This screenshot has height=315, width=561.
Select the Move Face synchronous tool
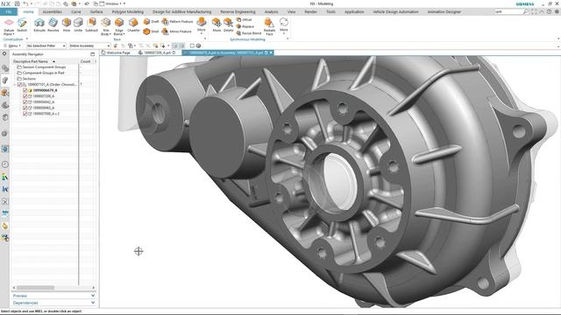coord(217,25)
